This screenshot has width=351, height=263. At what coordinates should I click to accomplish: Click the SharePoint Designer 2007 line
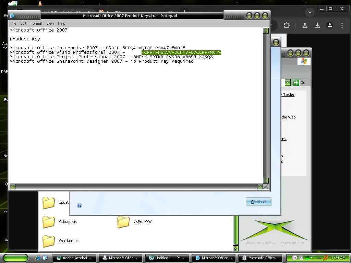pyautogui.click(x=101, y=61)
